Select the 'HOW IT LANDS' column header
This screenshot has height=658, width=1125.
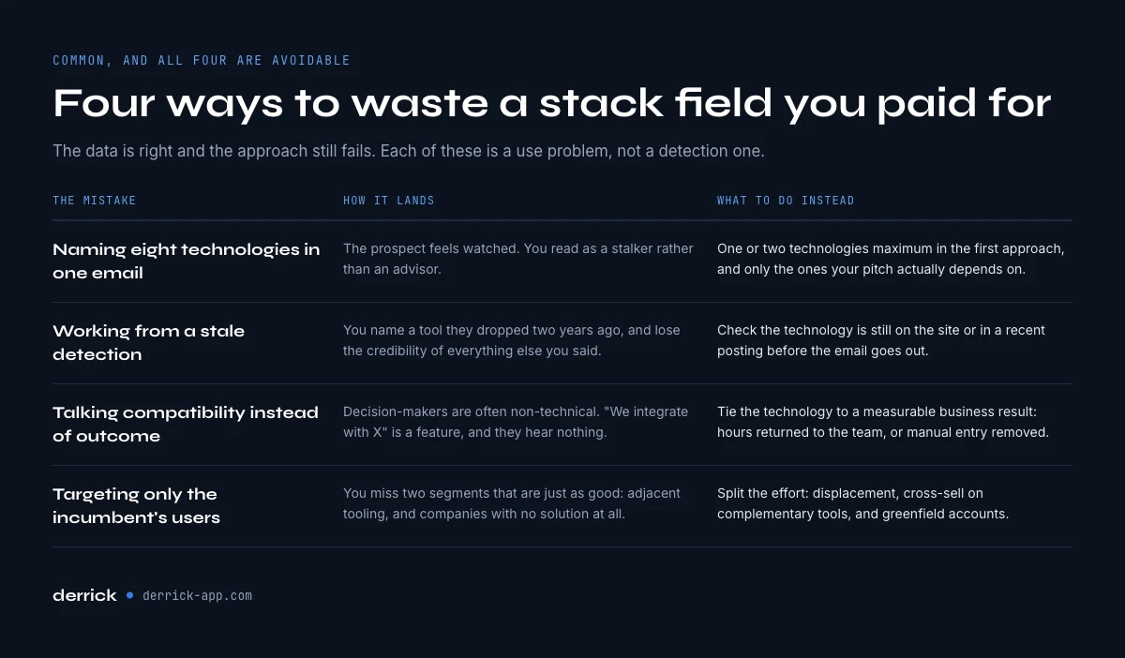click(388, 201)
